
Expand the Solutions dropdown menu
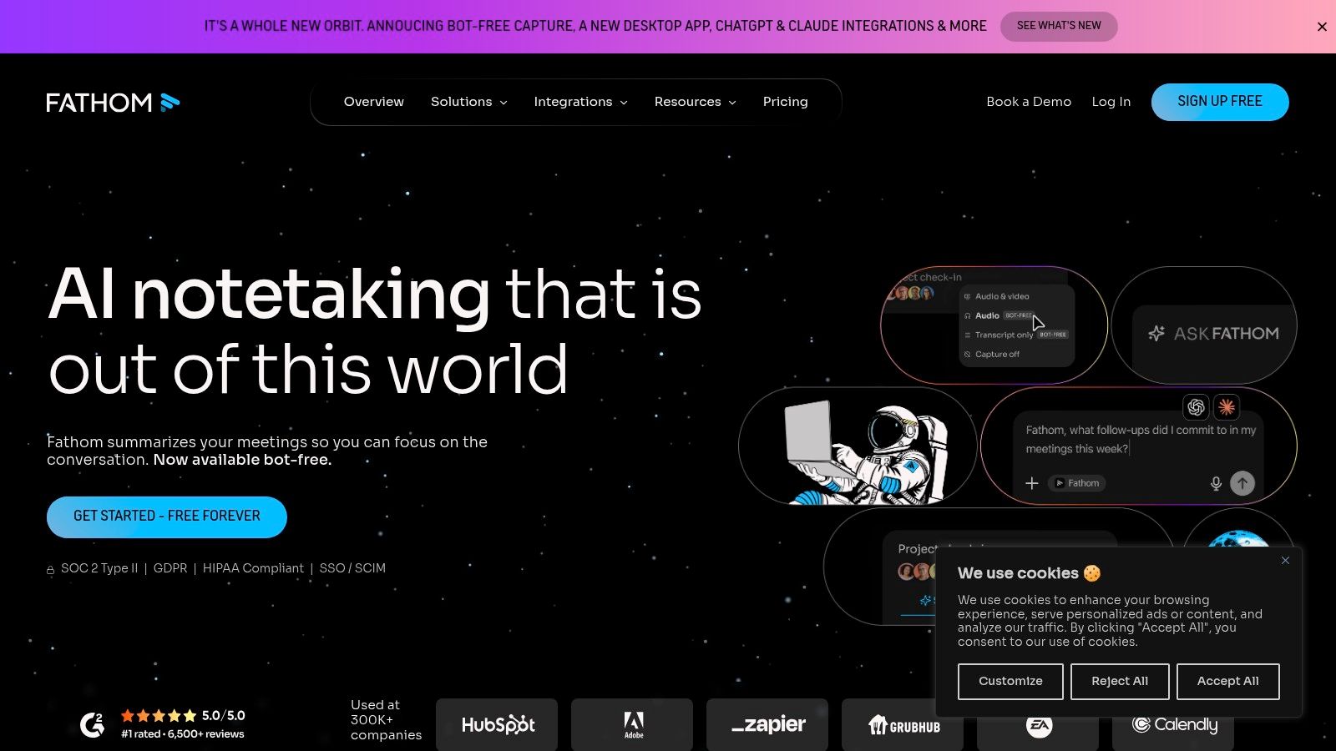(469, 102)
